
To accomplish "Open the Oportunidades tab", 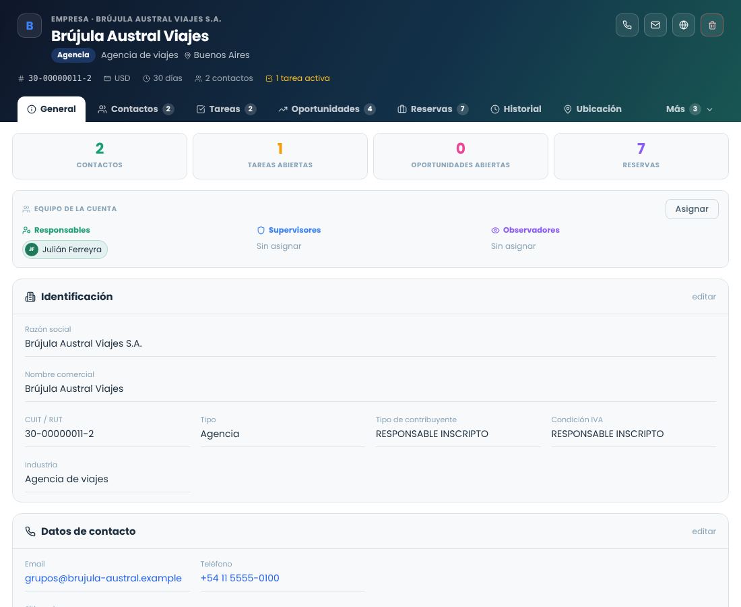I will pos(327,109).
